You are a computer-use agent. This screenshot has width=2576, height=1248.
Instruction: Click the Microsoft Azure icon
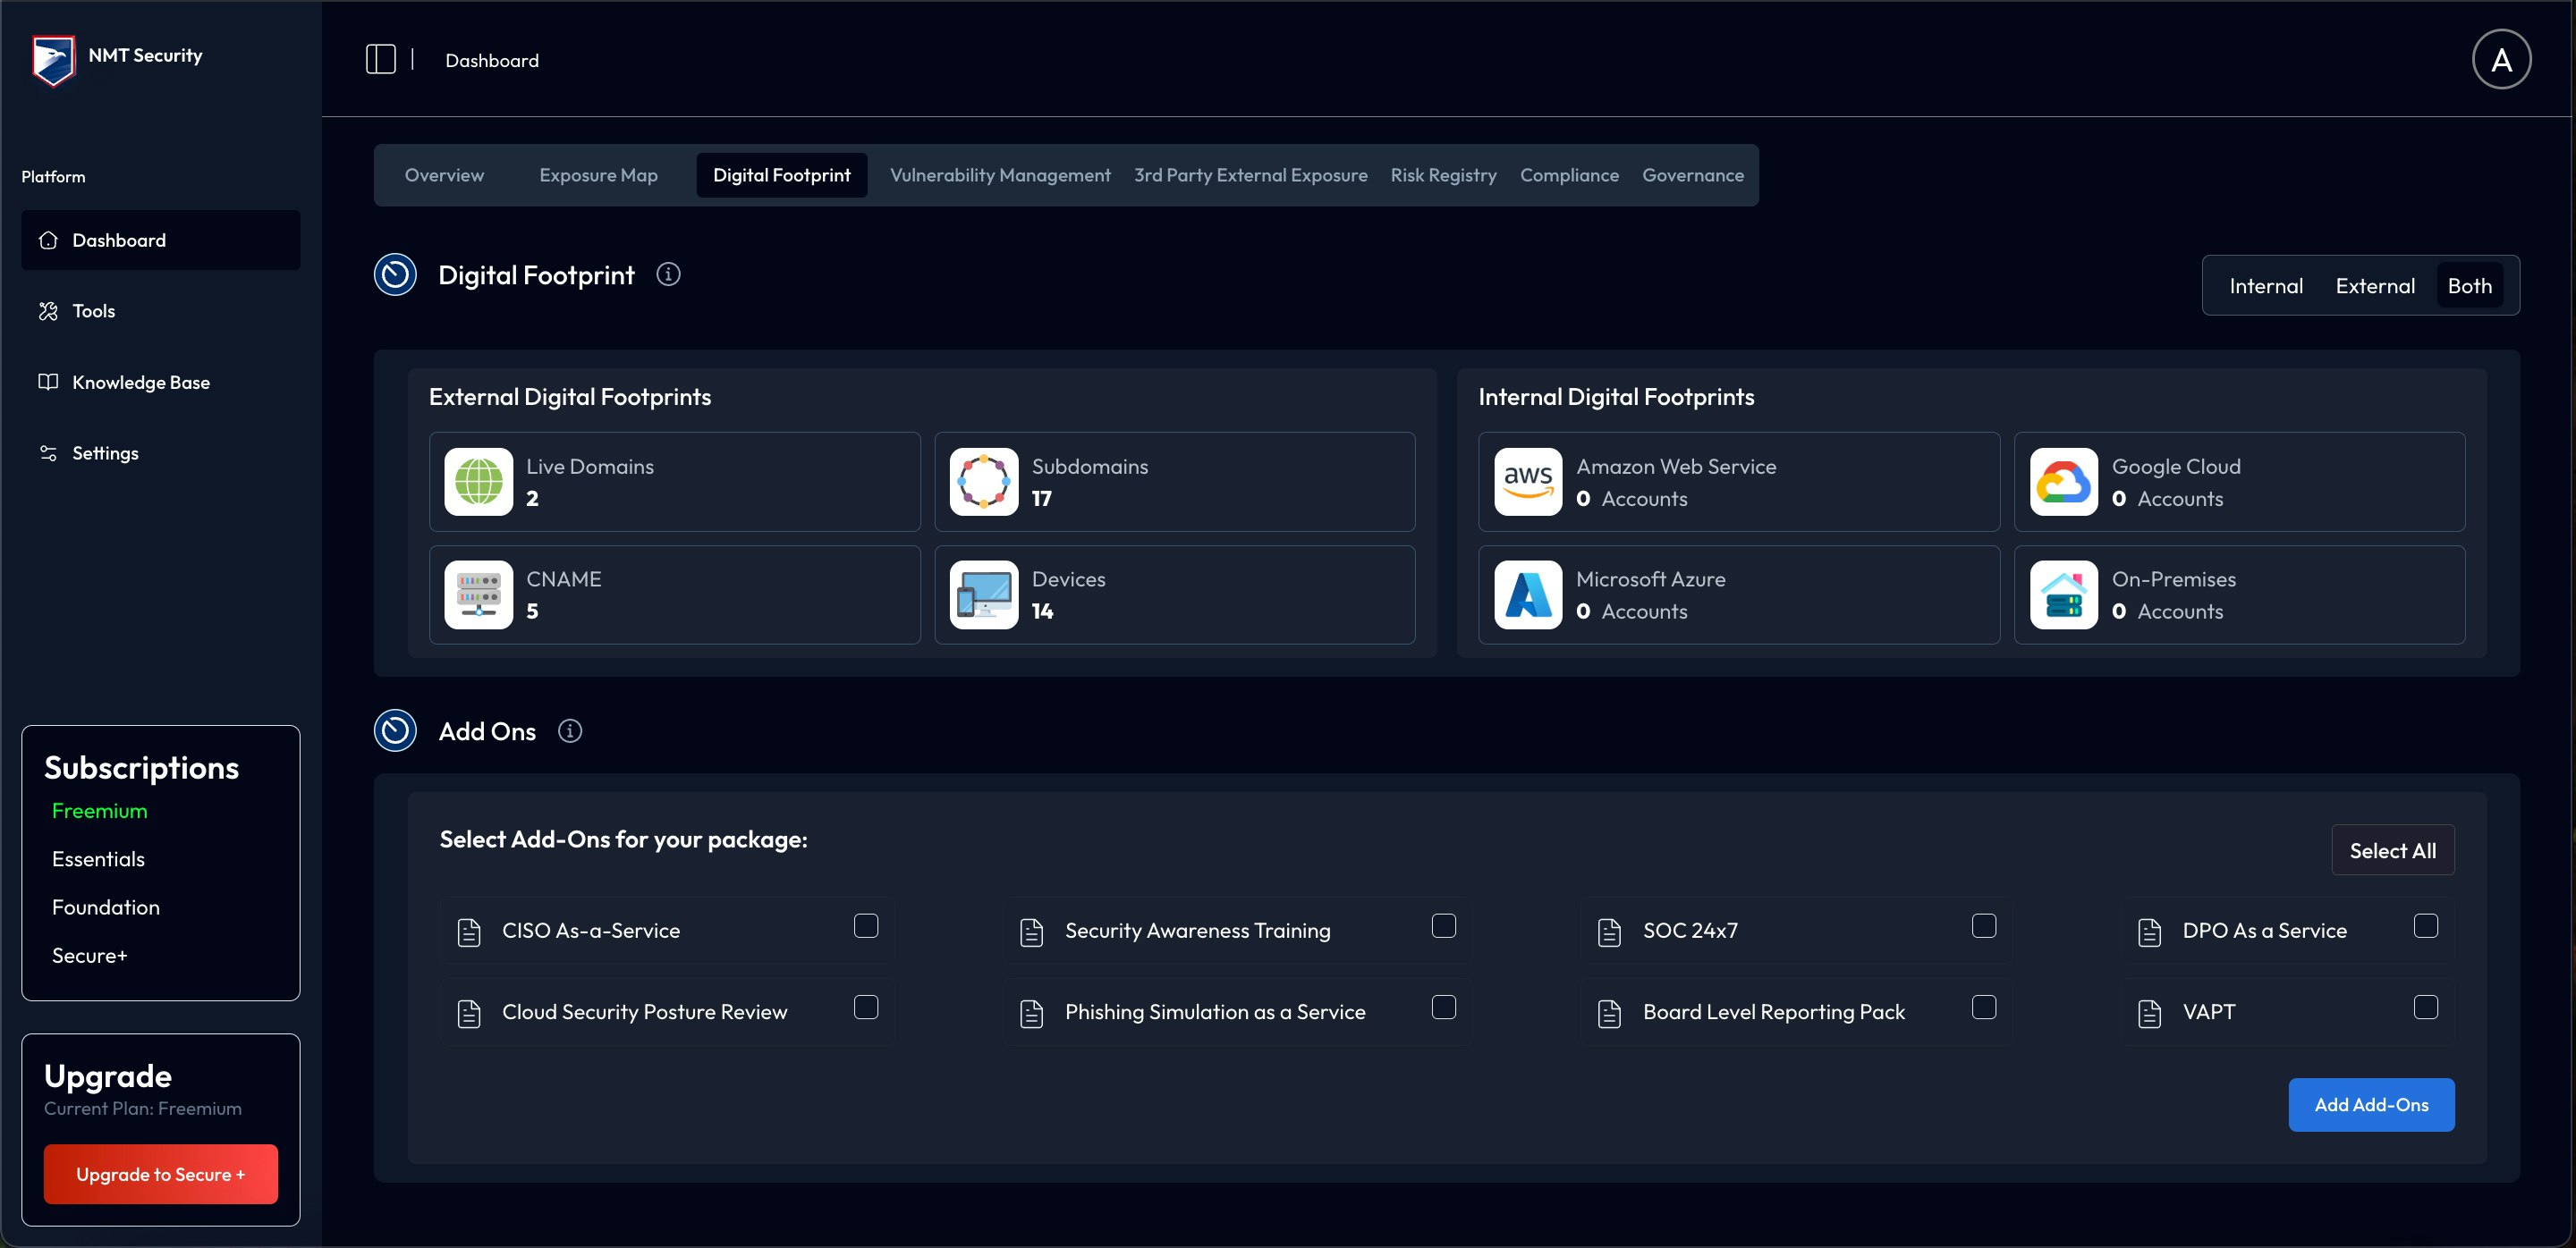(1527, 594)
